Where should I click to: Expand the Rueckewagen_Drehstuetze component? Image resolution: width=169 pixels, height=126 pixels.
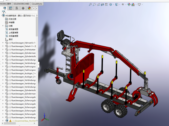(3, 50)
